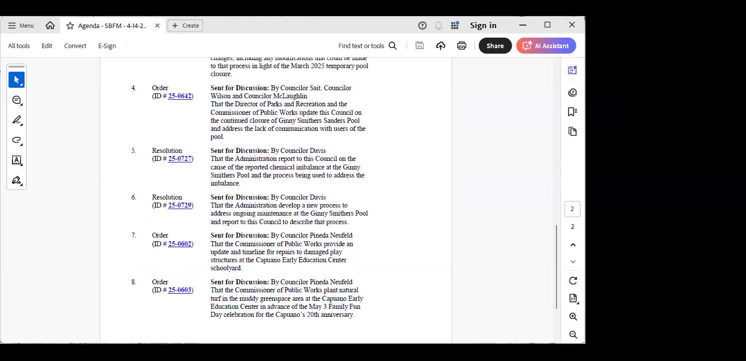Print the document using printer icon

(x=462, y=46)
